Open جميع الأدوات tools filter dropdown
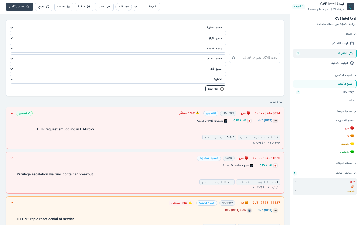This screenshot has width=360, height=225. (x=118, y=48)
